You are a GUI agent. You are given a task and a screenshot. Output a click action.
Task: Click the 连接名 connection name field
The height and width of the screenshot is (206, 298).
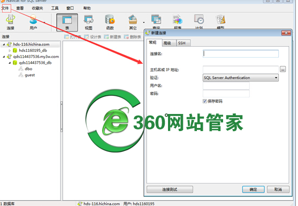[241, 54]
